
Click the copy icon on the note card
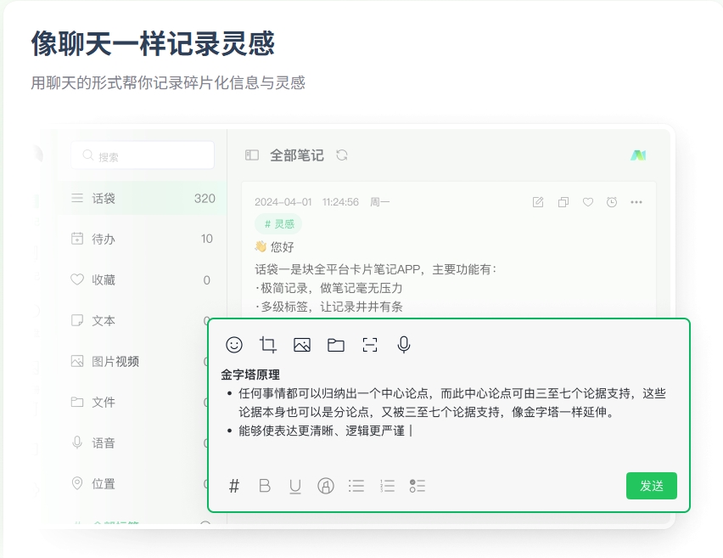coord(563,202)
